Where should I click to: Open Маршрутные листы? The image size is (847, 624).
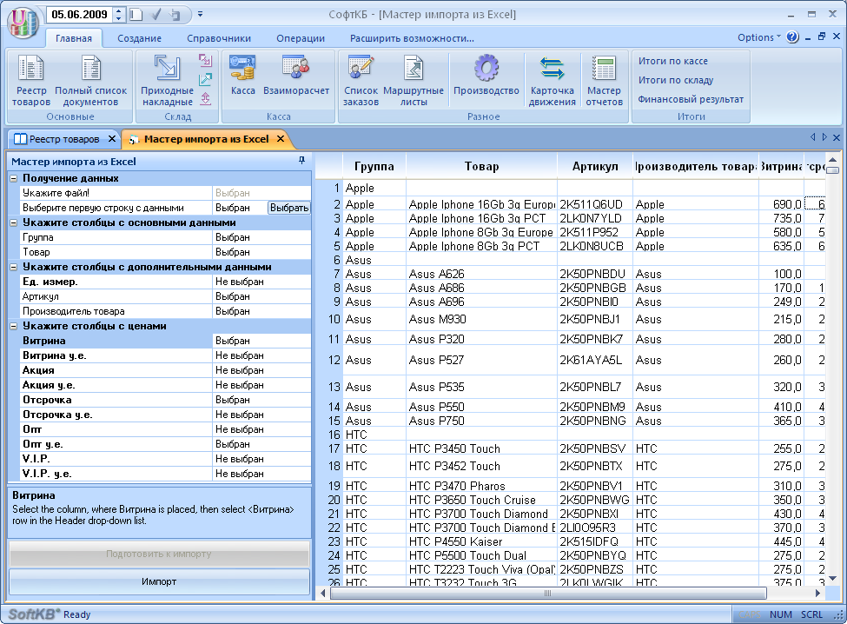click(x=414, y=81)
